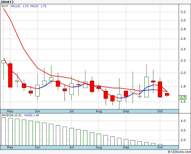Click the shortest MACD bar at Oct

click(x=160, y=145)
